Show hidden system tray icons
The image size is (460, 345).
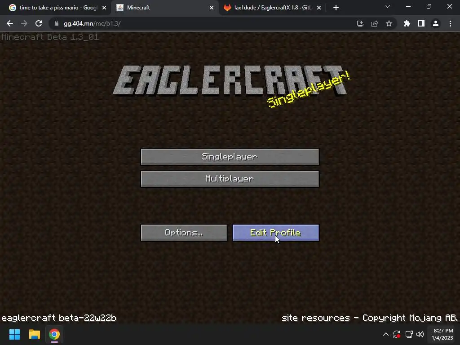coord(386,334)
